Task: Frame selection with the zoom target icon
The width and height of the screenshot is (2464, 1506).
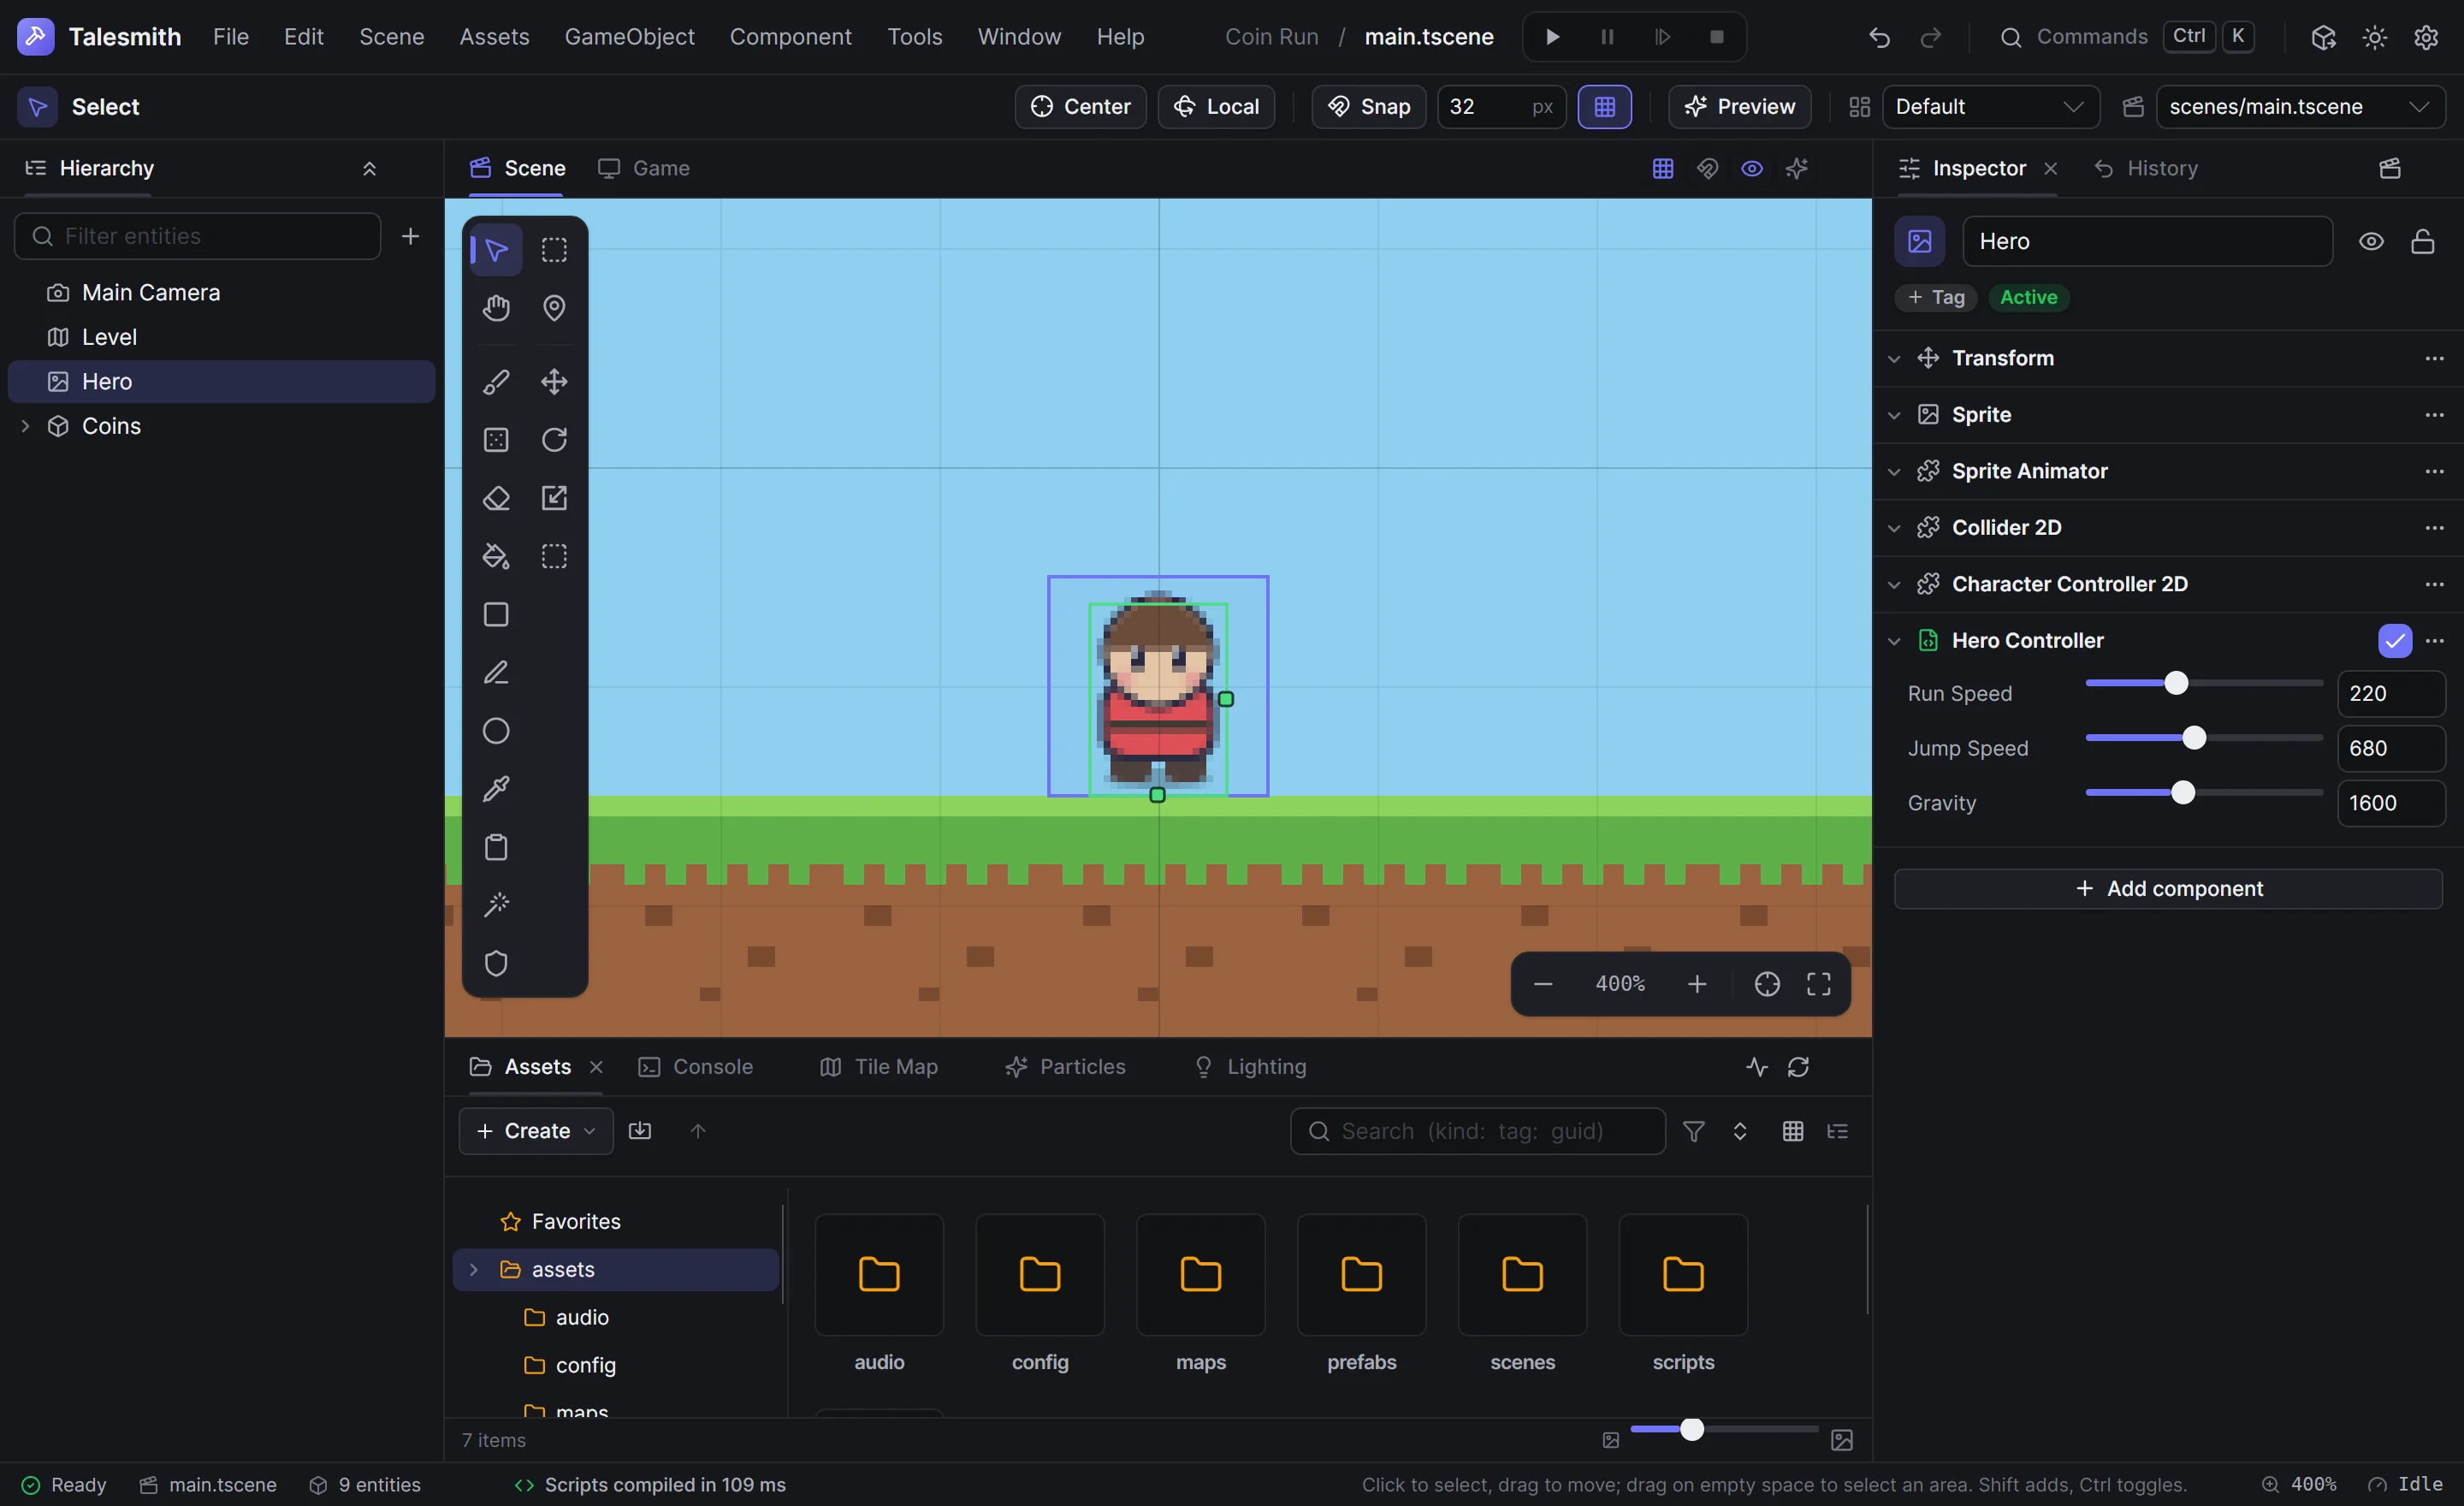Action: (1767, 984)
